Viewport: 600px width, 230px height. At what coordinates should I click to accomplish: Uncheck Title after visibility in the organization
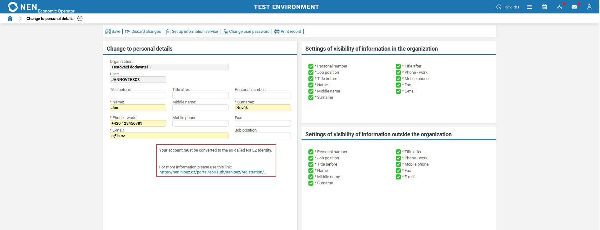398,66
